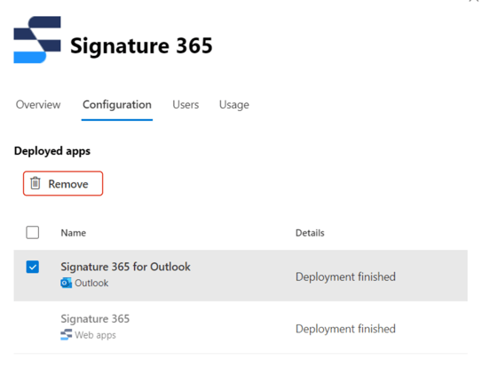This screenshot has height=384, width=482.
Task: Click Deployment finished for the Outlook row
Action: tap(345, 276)
